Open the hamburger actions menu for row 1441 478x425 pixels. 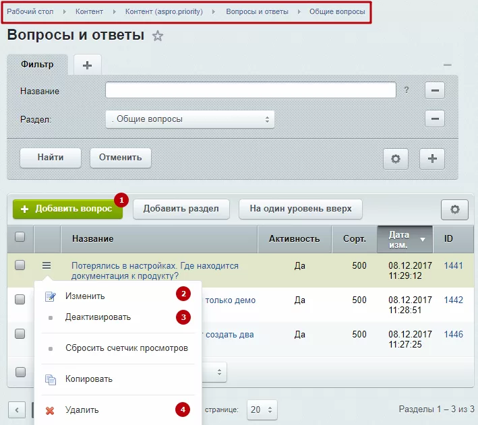coord(47,265)
